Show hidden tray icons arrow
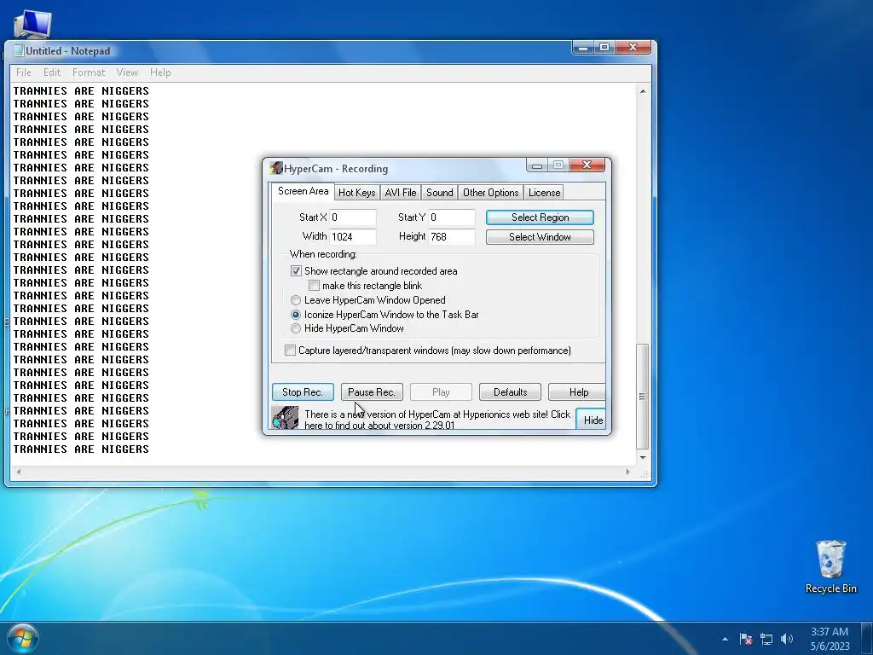The height and width of the screenshot is (655, 873). (725, 639)
